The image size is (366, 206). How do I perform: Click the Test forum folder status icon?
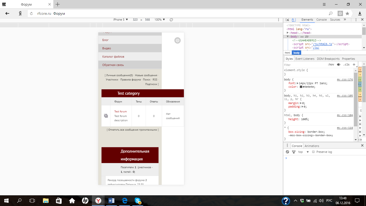point(106,116)
